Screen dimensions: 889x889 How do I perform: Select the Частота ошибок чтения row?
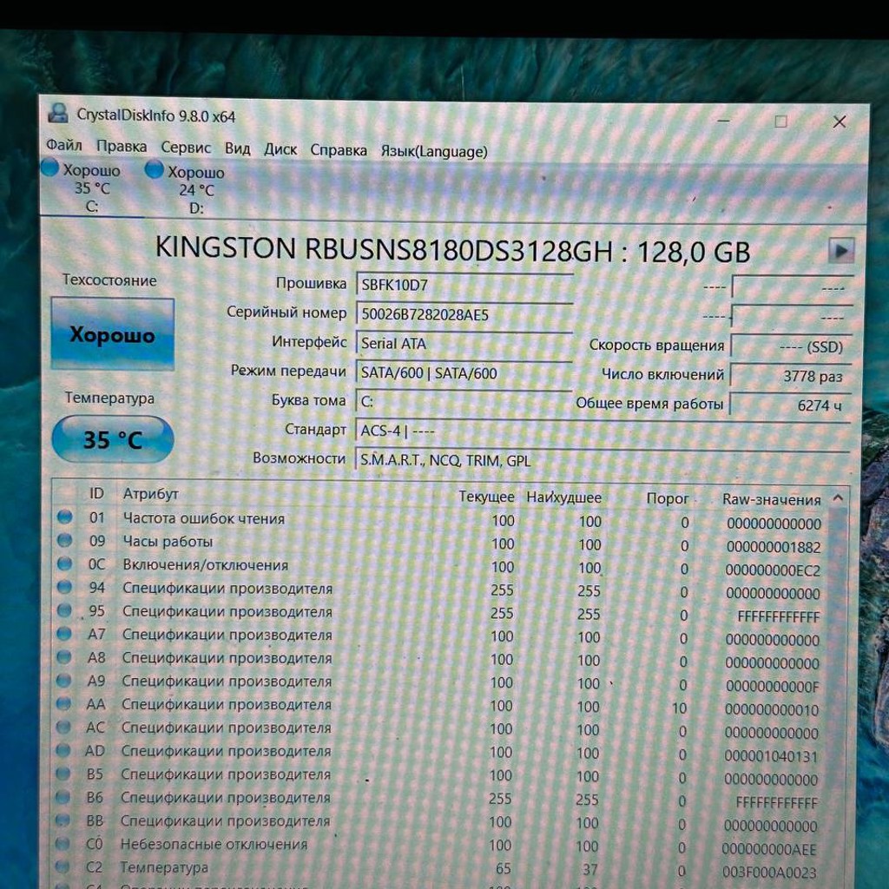pyautogui.click(x=441, y=520)
